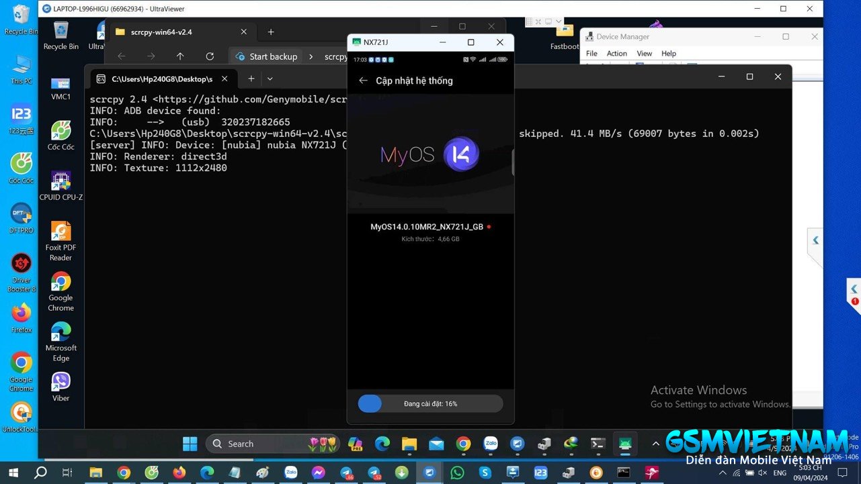Go up one folder in Explorer
Image resolution: width=861 pixels, height=484 pixels.
pyautogui.click(x=180, y=56)
